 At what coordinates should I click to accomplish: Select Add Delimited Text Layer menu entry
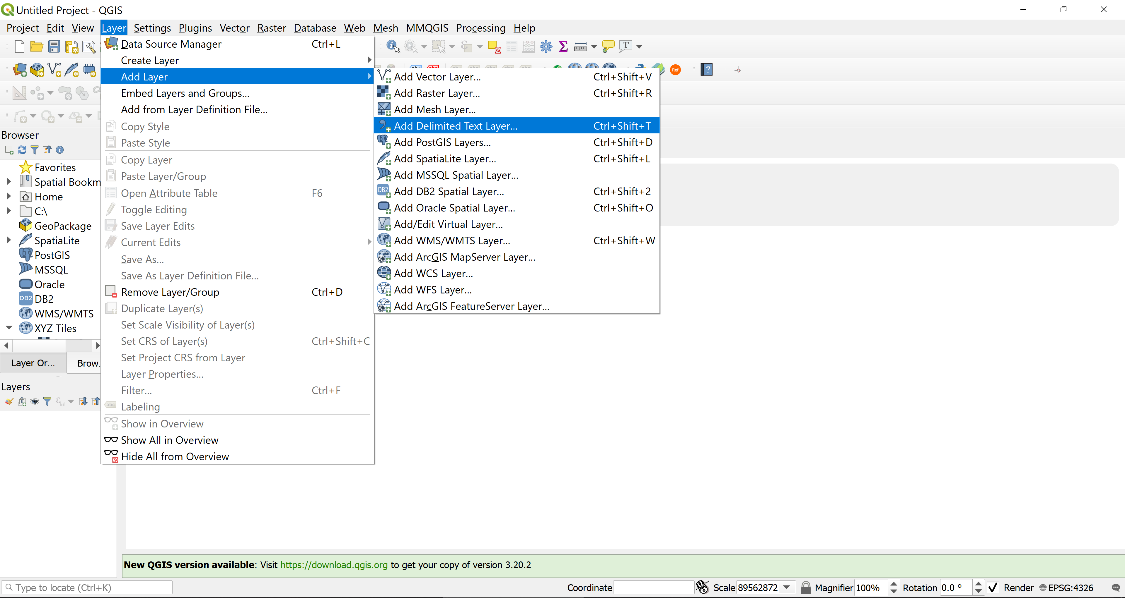tap(456, 126)
